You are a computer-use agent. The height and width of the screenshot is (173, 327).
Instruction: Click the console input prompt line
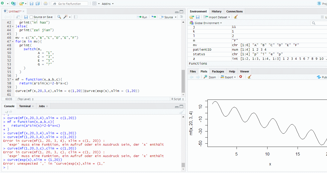92,167
